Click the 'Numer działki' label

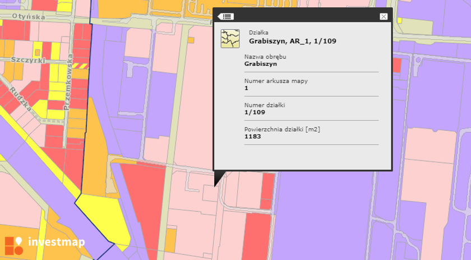264,105
